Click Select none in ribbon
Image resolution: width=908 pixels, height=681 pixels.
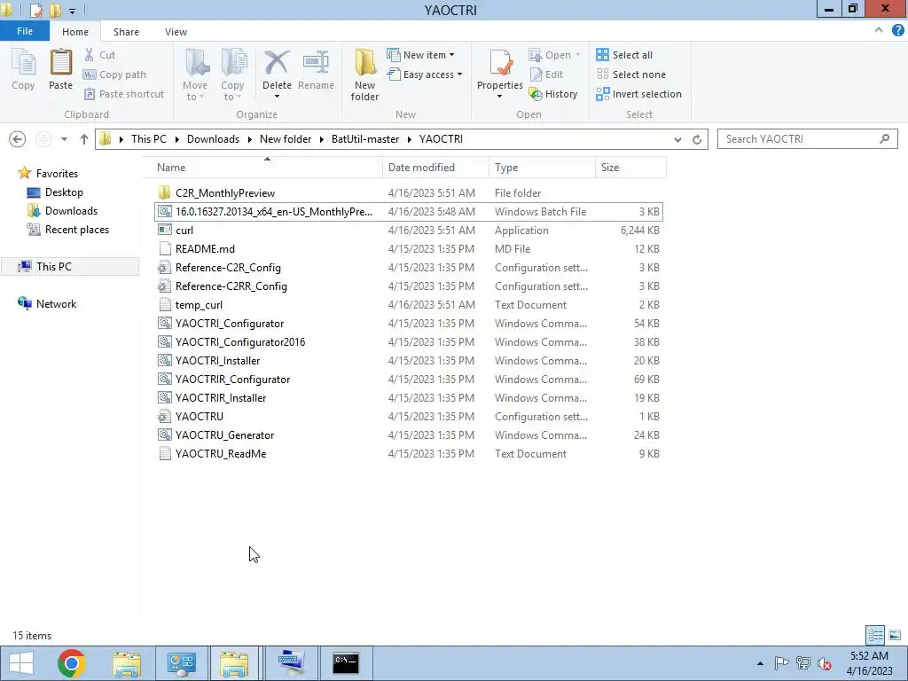click(x=631, y=74)
